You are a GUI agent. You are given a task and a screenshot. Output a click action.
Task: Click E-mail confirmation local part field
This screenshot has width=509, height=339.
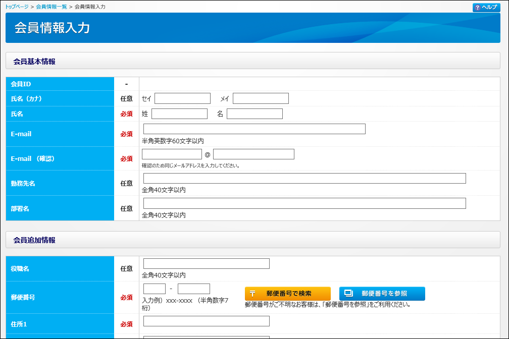point(172,154)
